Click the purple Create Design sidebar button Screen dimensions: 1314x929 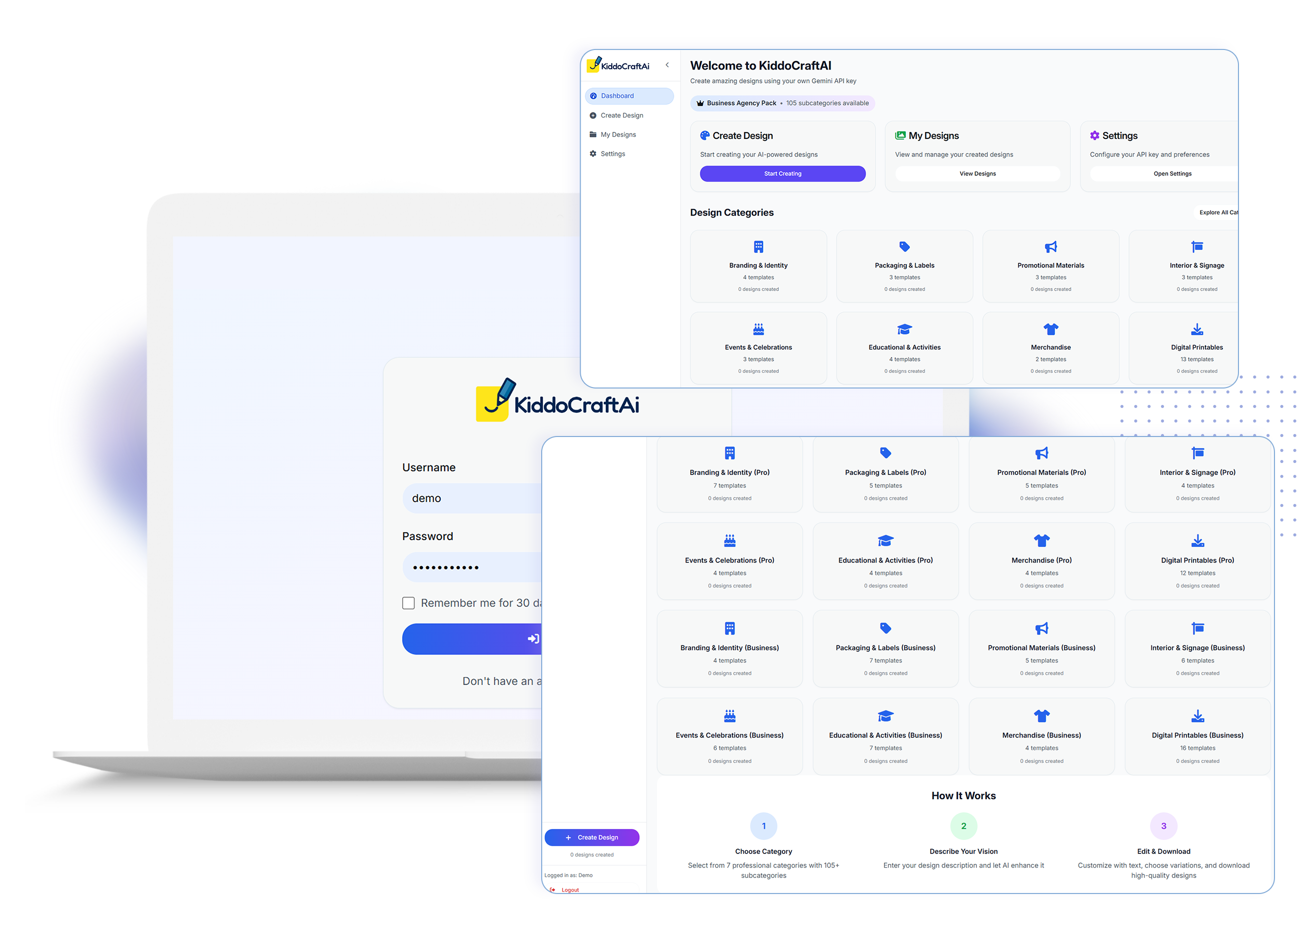[x=592, y=837]
